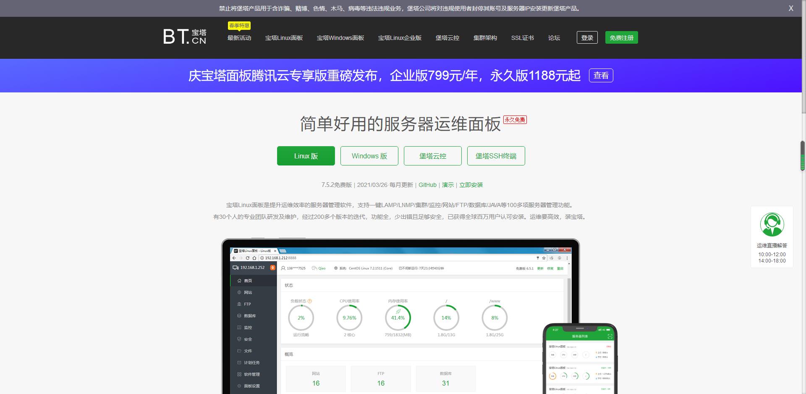Open the 最新活动 menu item
This screenshot has height=394, width=806.
pyautogui.click(x=239, y=38)
